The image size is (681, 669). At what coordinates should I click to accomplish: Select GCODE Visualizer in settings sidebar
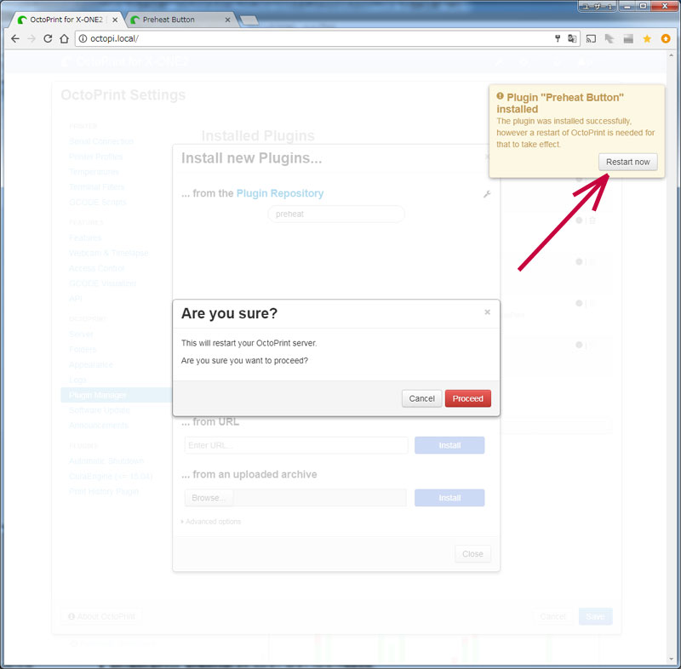tap(102, 283)
